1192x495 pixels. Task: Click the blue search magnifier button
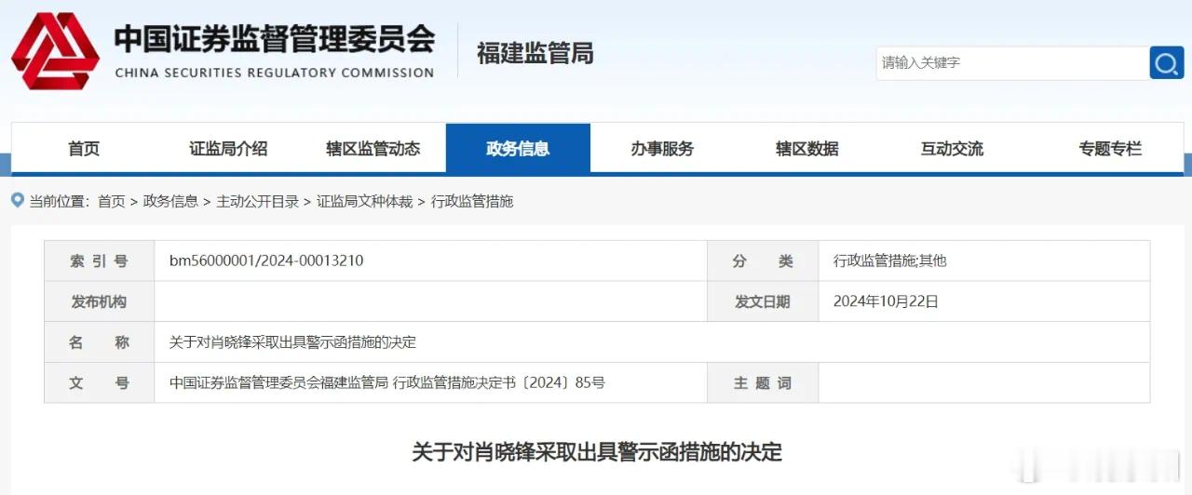(x=1167, y=63)
